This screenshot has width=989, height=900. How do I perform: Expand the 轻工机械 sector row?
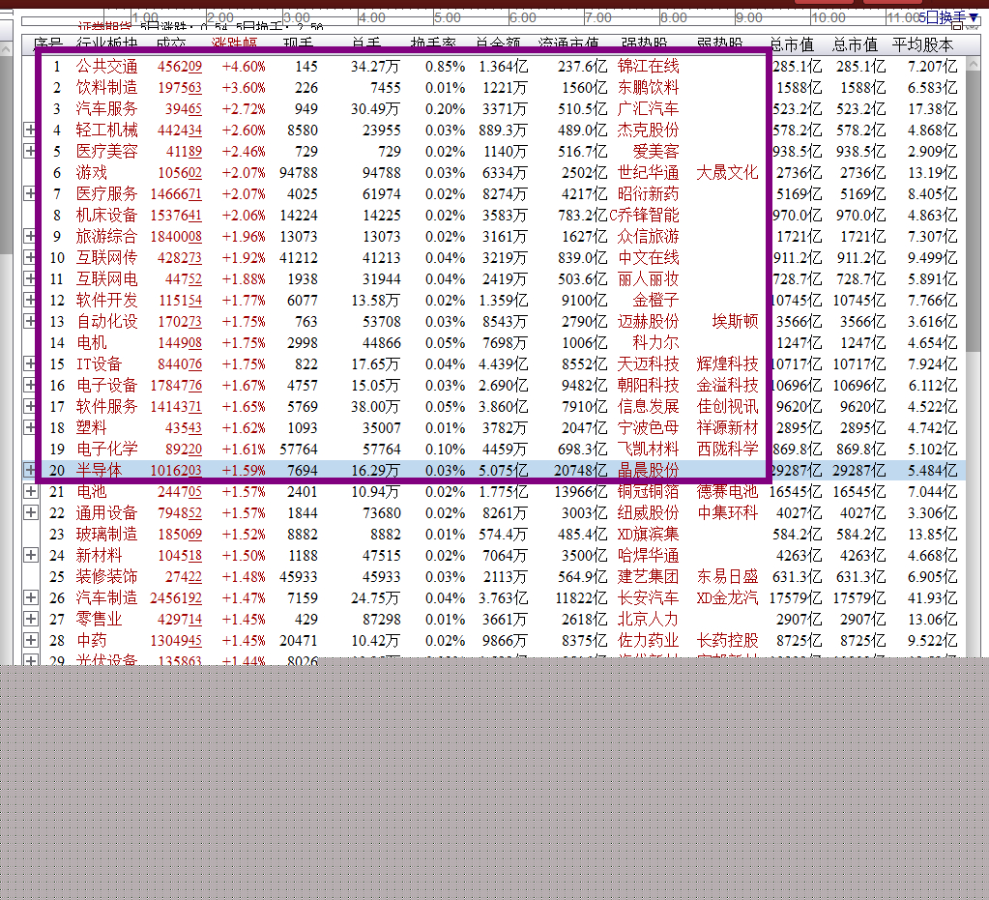pyautogui.click(x=30, y=130)
